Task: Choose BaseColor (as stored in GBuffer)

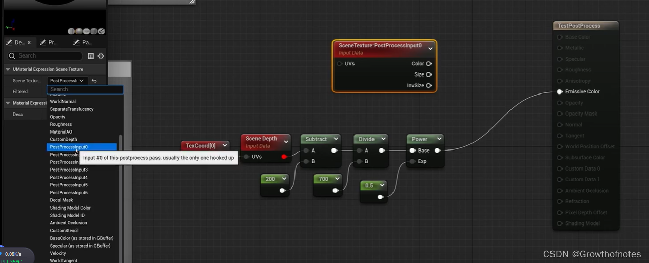Action: [82, 238]
